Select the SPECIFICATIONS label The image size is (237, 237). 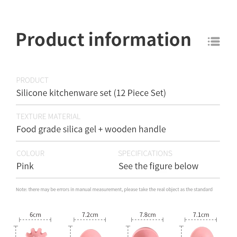[x=145, y=153]
